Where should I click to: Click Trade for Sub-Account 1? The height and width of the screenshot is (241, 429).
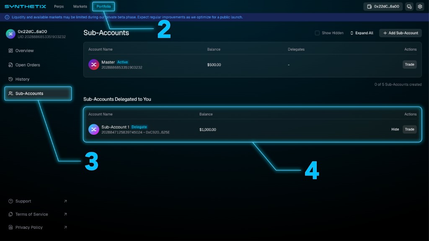pos(409,129)
